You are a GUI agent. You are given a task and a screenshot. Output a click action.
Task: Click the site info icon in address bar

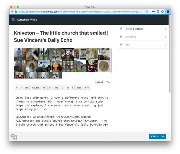[13, 12]
